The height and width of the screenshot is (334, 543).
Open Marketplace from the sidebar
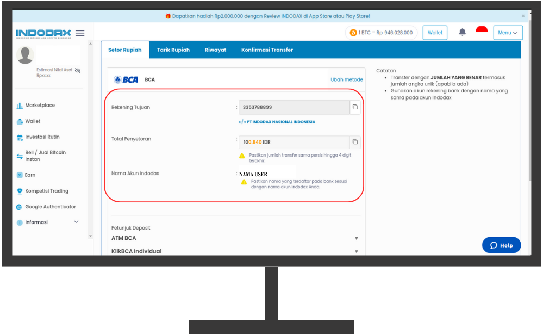coord(40,106)
